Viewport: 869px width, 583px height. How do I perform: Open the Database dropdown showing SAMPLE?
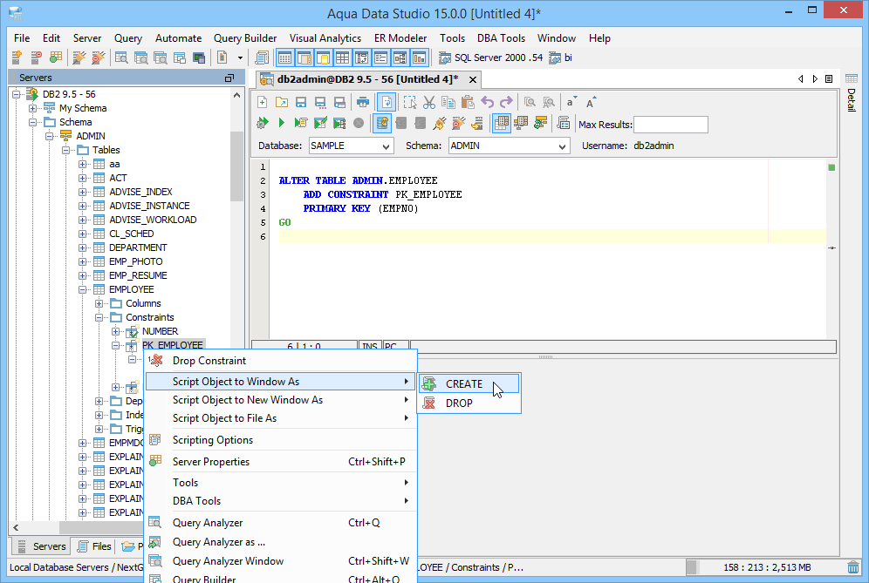349,146
